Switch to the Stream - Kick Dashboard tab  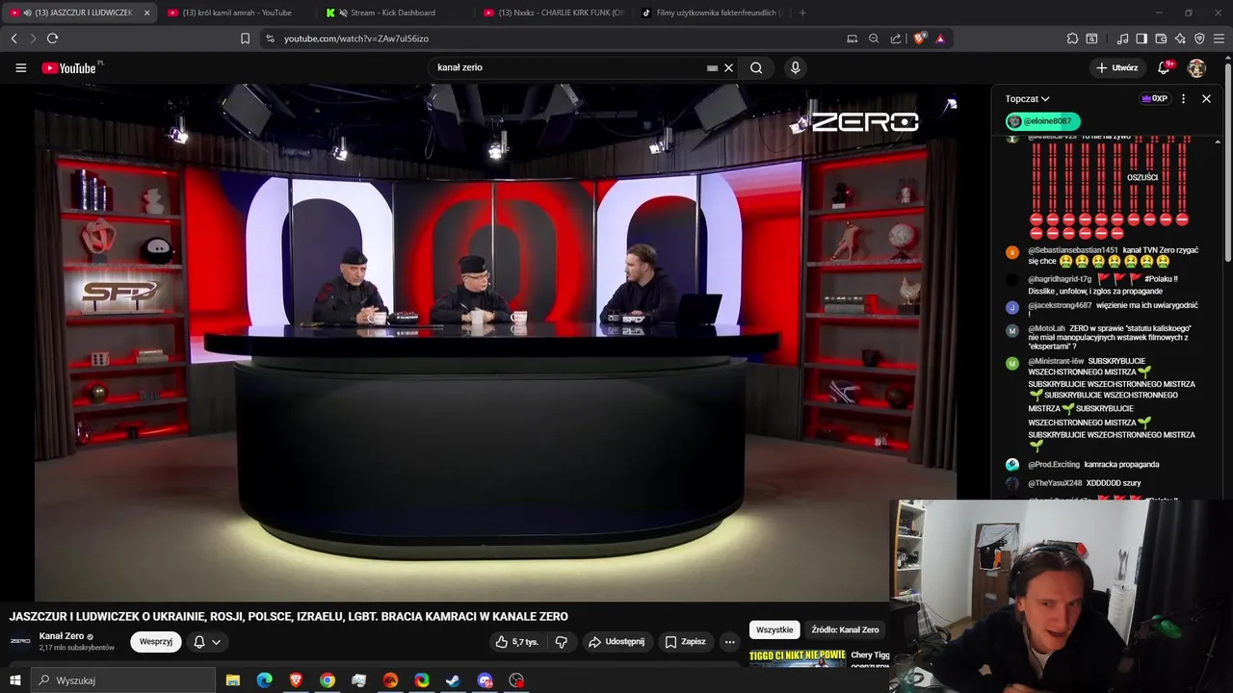[392, 13]
